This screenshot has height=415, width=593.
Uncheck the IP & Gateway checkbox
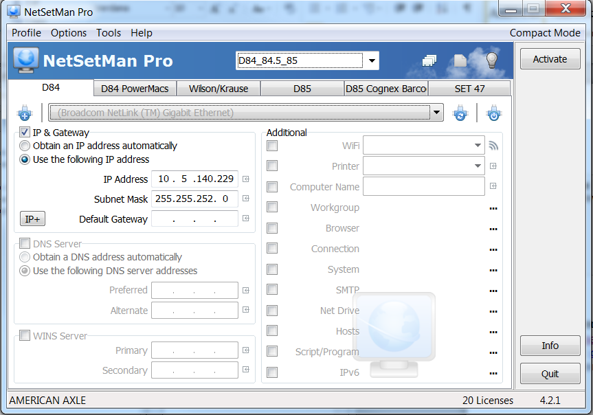pyautogui.click(x=25, y=132)
